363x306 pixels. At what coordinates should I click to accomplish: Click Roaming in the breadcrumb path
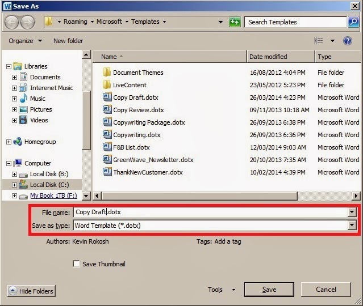(76, 22)
